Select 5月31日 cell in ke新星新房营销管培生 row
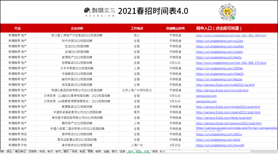This screenshot has width=278, height=154. (175, 101)
